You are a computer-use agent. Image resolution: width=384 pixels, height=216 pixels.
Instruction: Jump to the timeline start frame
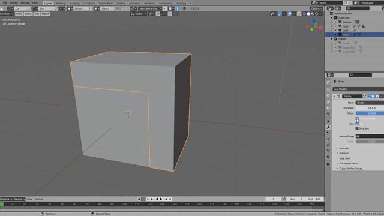coord(148,199)
